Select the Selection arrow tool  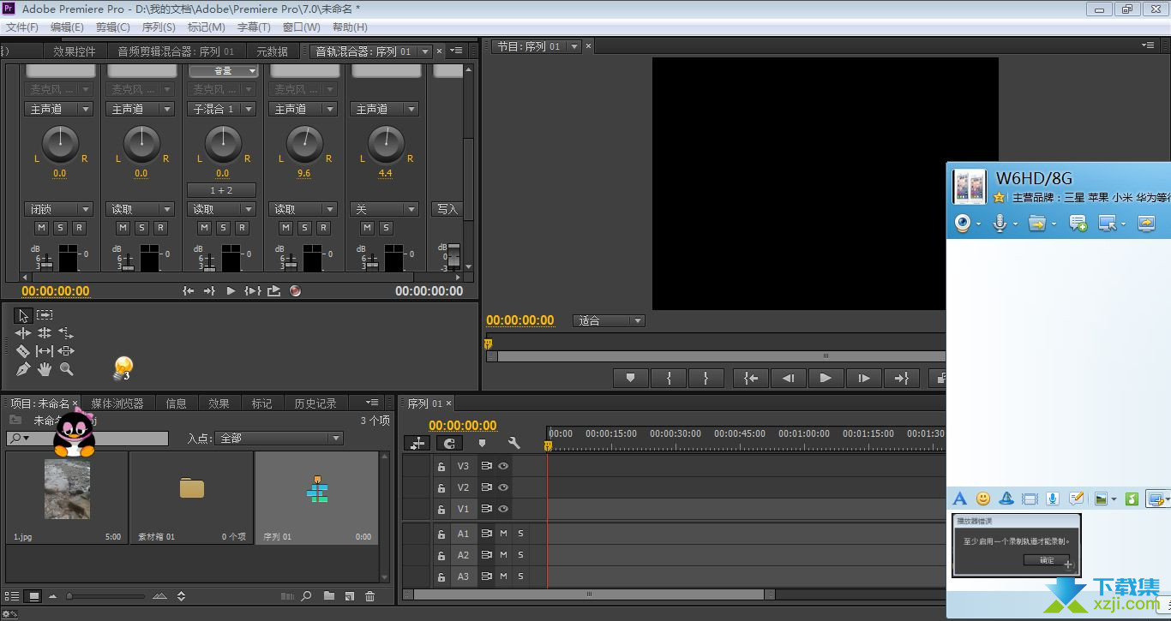tap(23, 315)
